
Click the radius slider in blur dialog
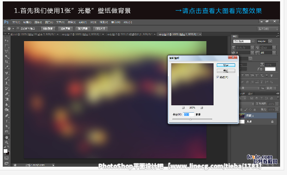point(190,119)
